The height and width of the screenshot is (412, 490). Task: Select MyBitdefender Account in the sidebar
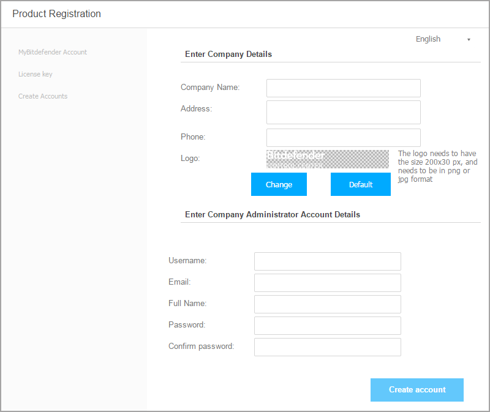54,52
